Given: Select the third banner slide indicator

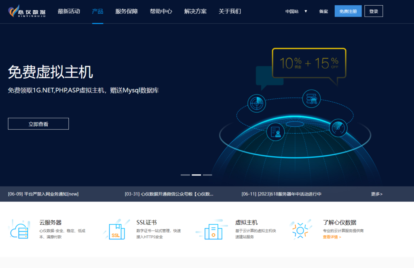Looking at the screenshot, I should 207,175.
